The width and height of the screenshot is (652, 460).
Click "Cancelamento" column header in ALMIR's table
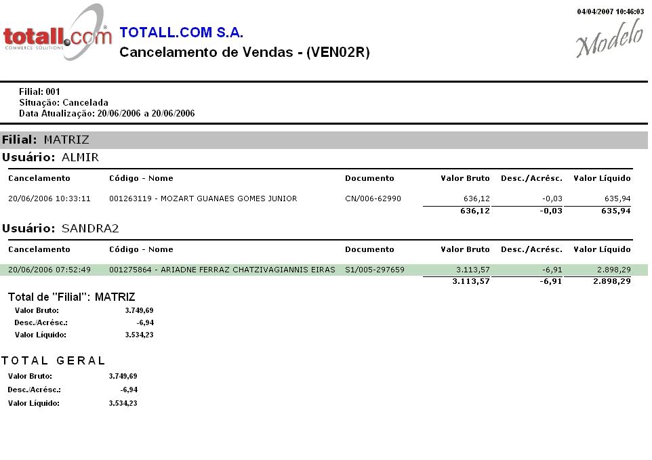(x=39, y=178)
